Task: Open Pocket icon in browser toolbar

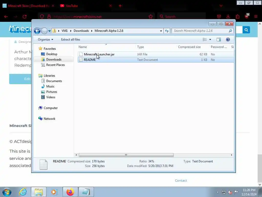Action: [x=219, y=17]
